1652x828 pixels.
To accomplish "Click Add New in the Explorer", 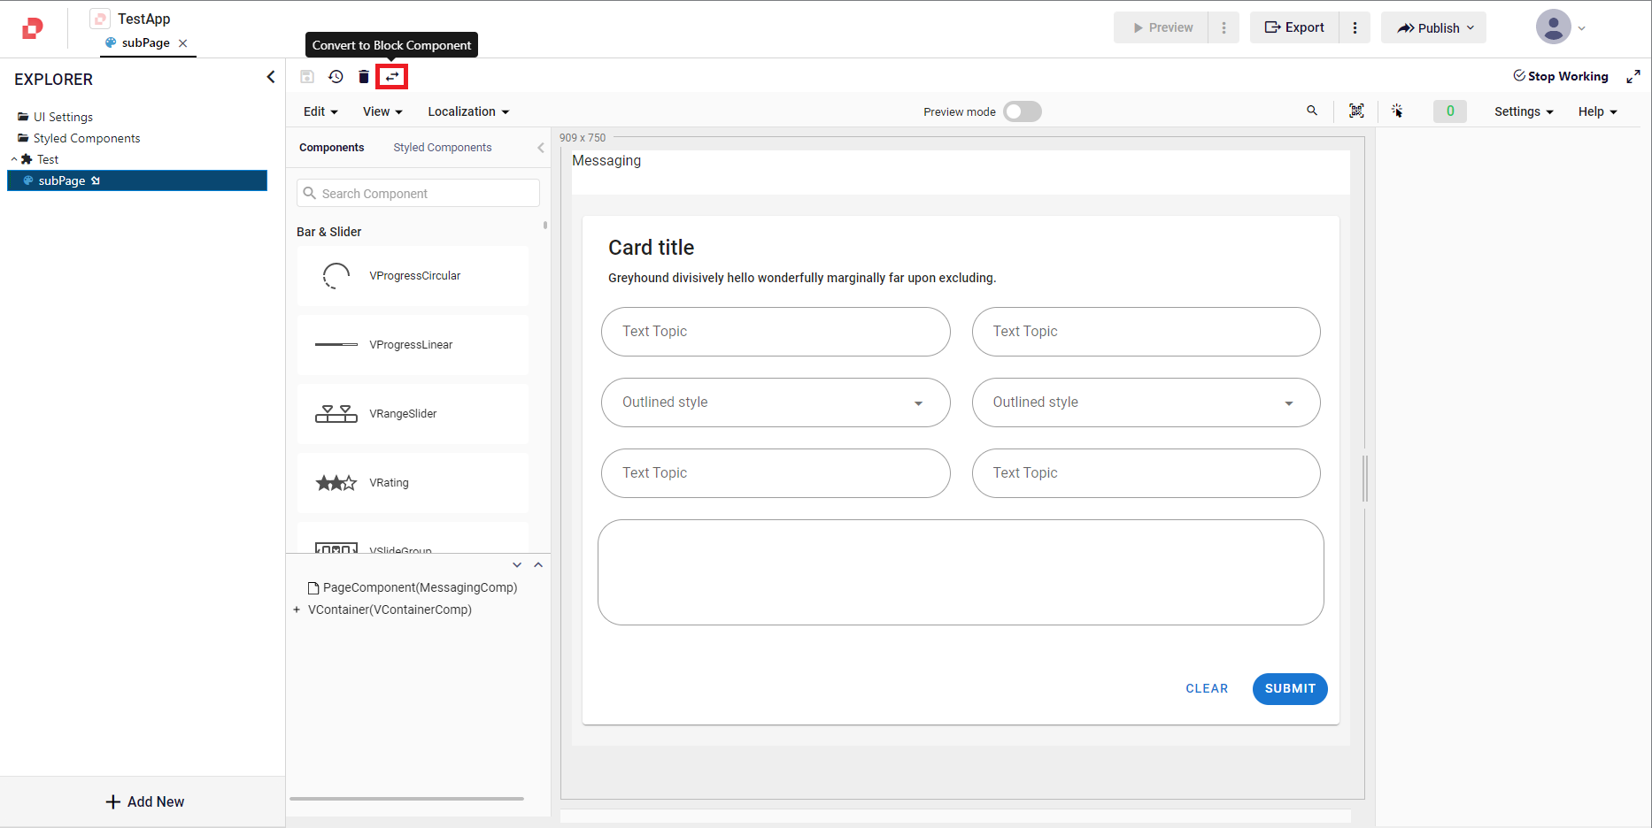I will (x=145, y=801).
